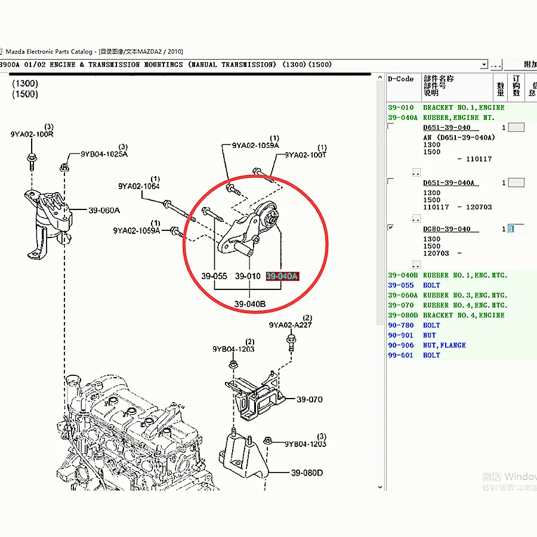Click the 39-060A callout in the diagram
This screenshot has height=537, width=537.
(x=104, y=210)
